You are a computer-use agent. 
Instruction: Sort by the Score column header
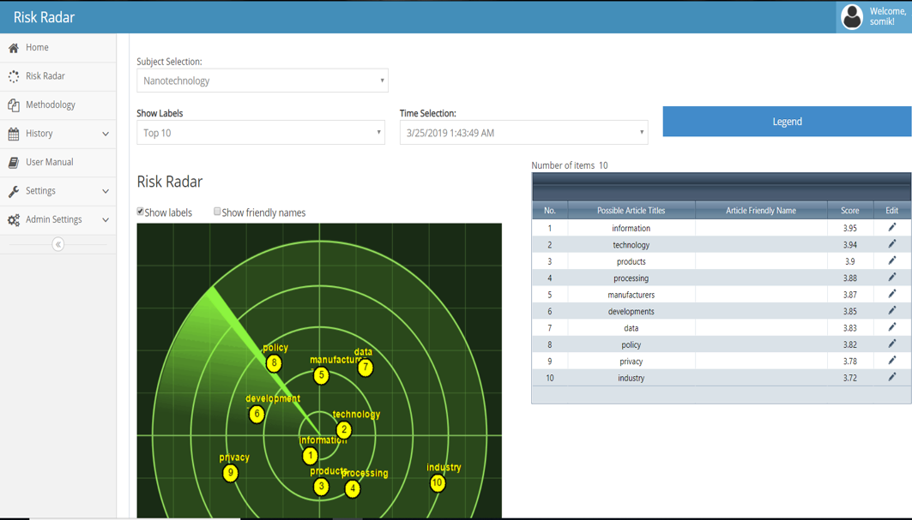point(849,211)
